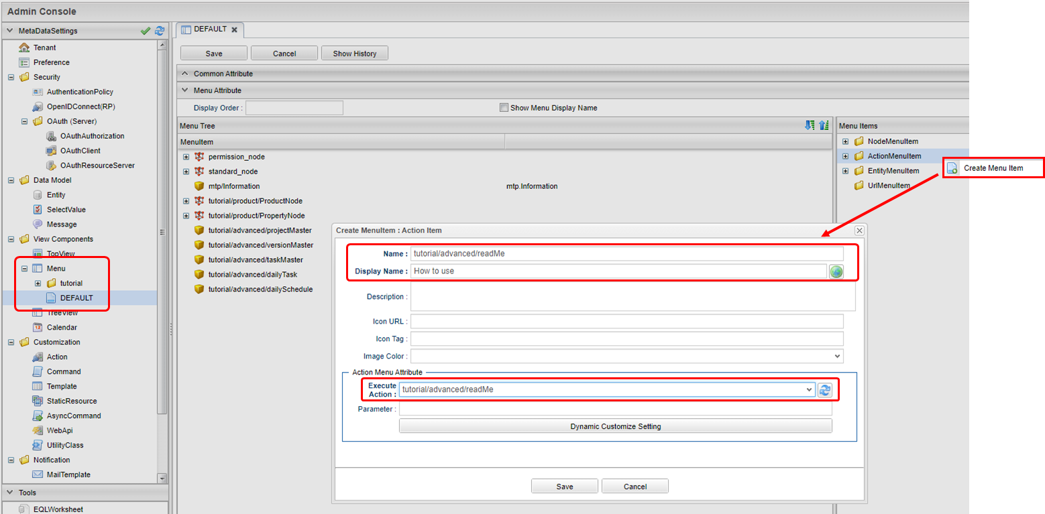Image resolution: width=1045 pixels, height=514 pixels.
Task: Open OAuthResourceServer item
Action: (97, 166)
